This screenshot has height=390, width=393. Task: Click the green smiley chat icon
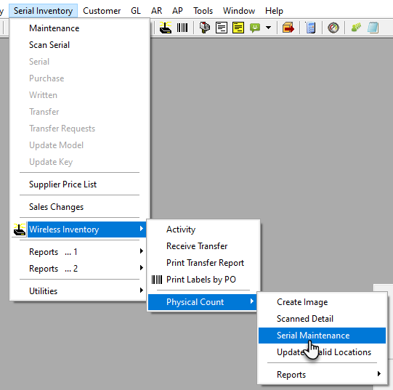point(255,28)
